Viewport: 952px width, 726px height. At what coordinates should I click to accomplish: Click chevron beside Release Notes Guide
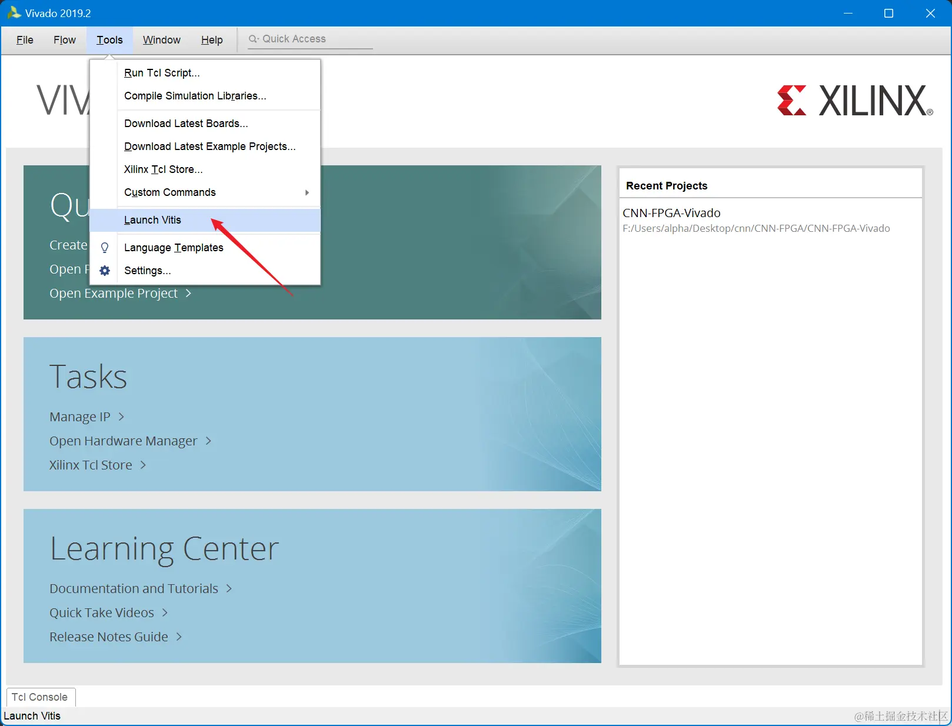click(x=179, y=637)
